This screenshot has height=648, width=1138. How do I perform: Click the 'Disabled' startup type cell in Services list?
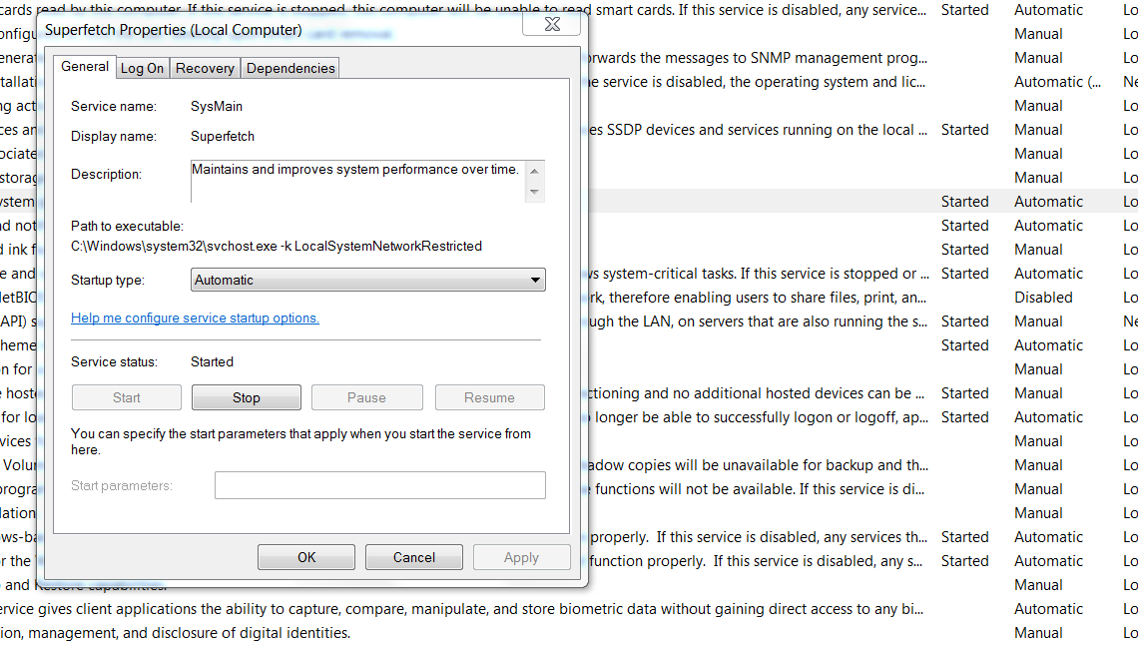pyautogui.click(x=1043, y=298)
